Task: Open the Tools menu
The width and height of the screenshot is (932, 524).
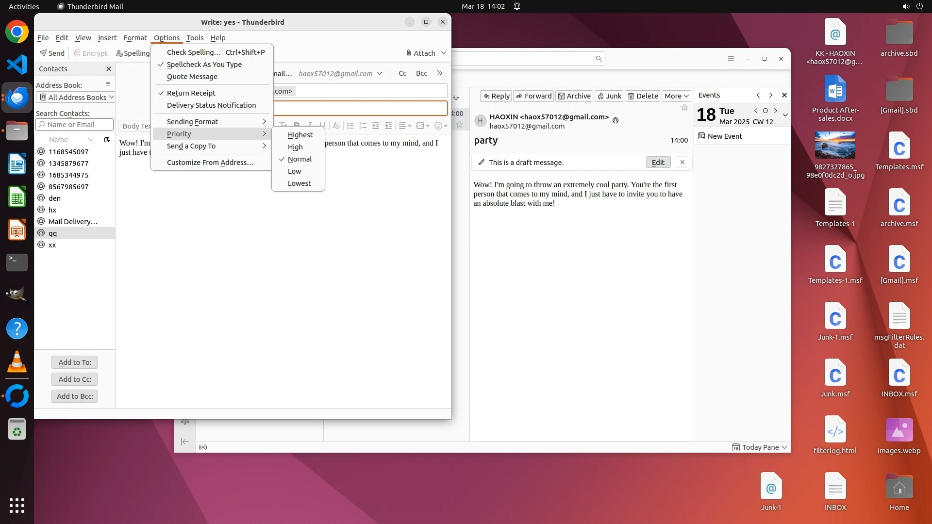Action: point(195,38)
